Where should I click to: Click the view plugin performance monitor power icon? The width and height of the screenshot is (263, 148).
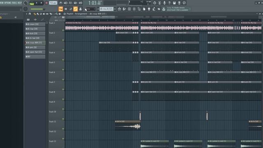point(155,3)
